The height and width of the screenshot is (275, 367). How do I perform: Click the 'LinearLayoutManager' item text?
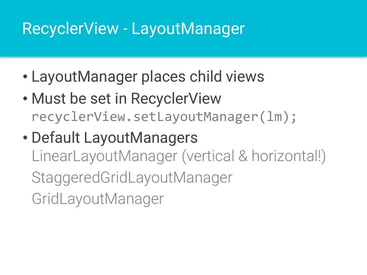click(105, 156)
